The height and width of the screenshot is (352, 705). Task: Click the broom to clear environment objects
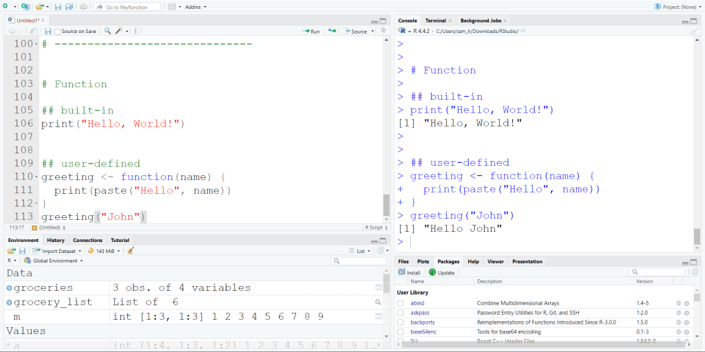(x=131, y=251)
